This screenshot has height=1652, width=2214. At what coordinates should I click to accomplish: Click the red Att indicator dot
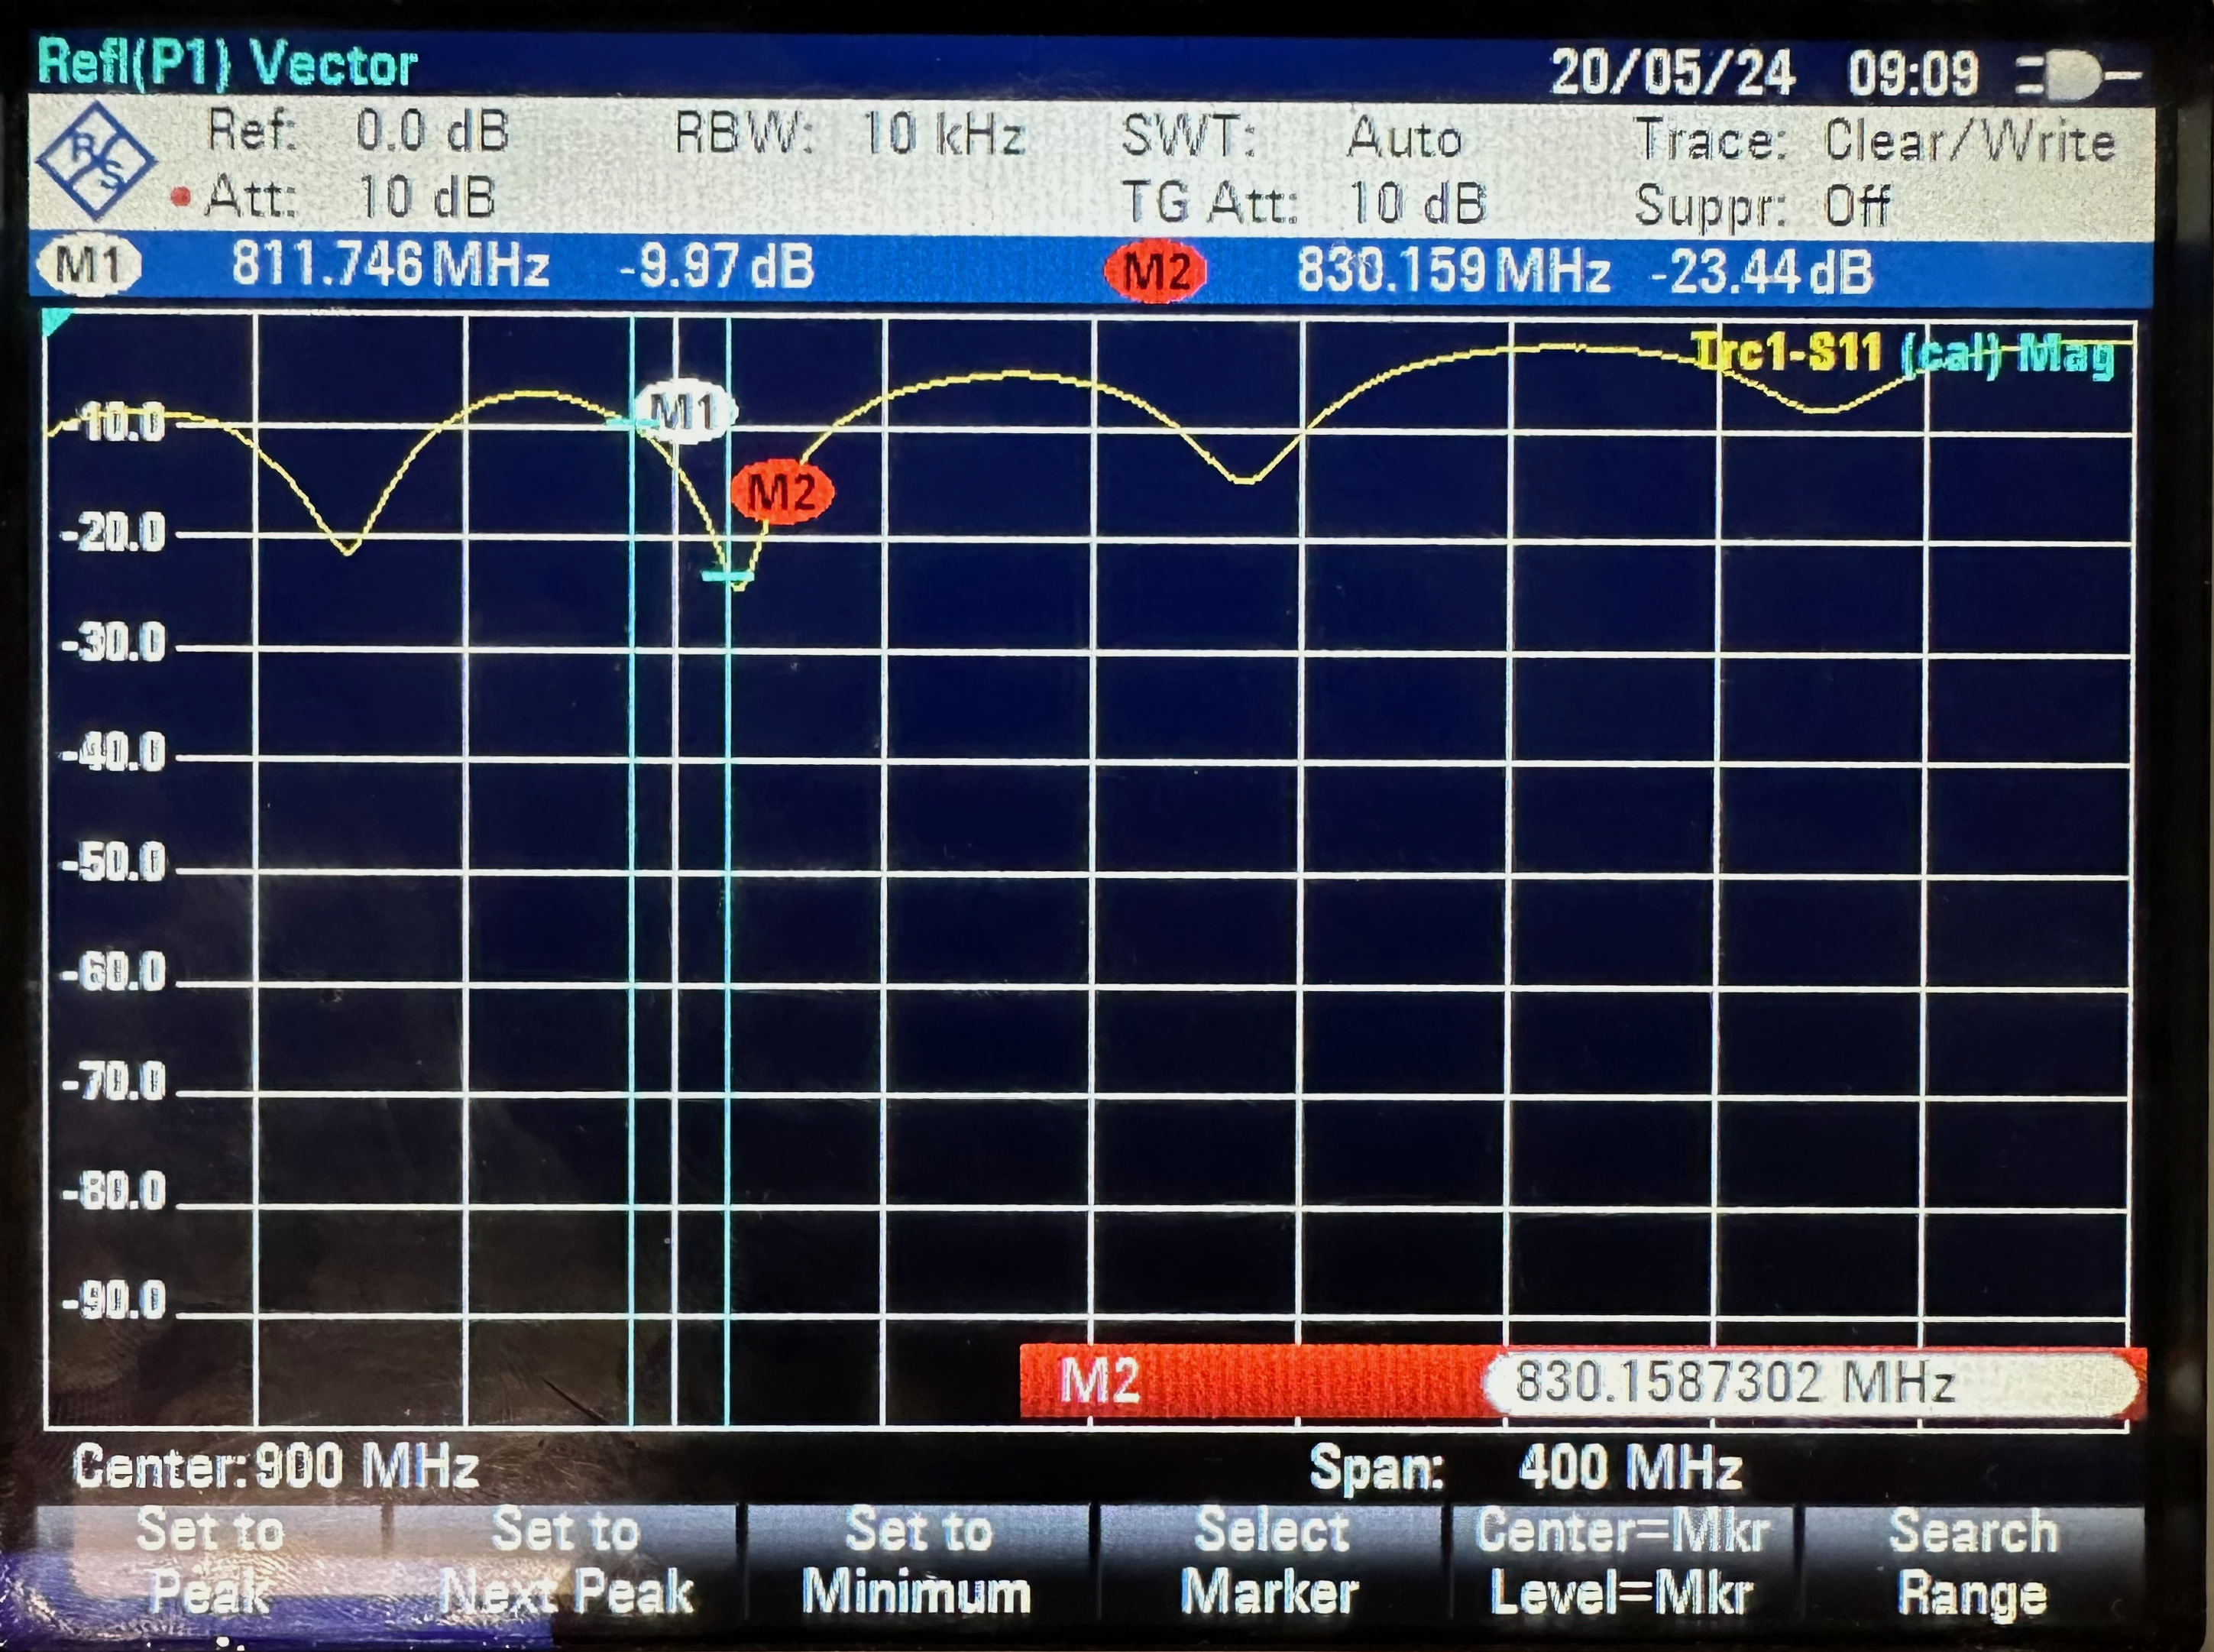(181, 197)
